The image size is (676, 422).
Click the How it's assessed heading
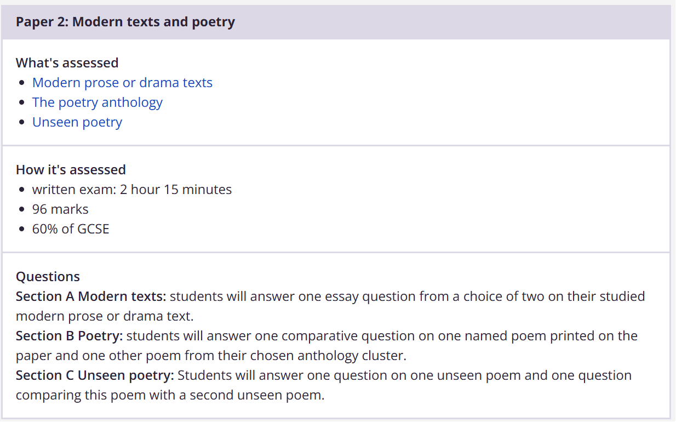[71, 170]
